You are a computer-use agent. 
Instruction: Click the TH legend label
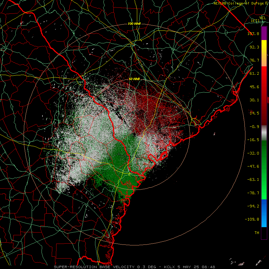pos(257,233)
